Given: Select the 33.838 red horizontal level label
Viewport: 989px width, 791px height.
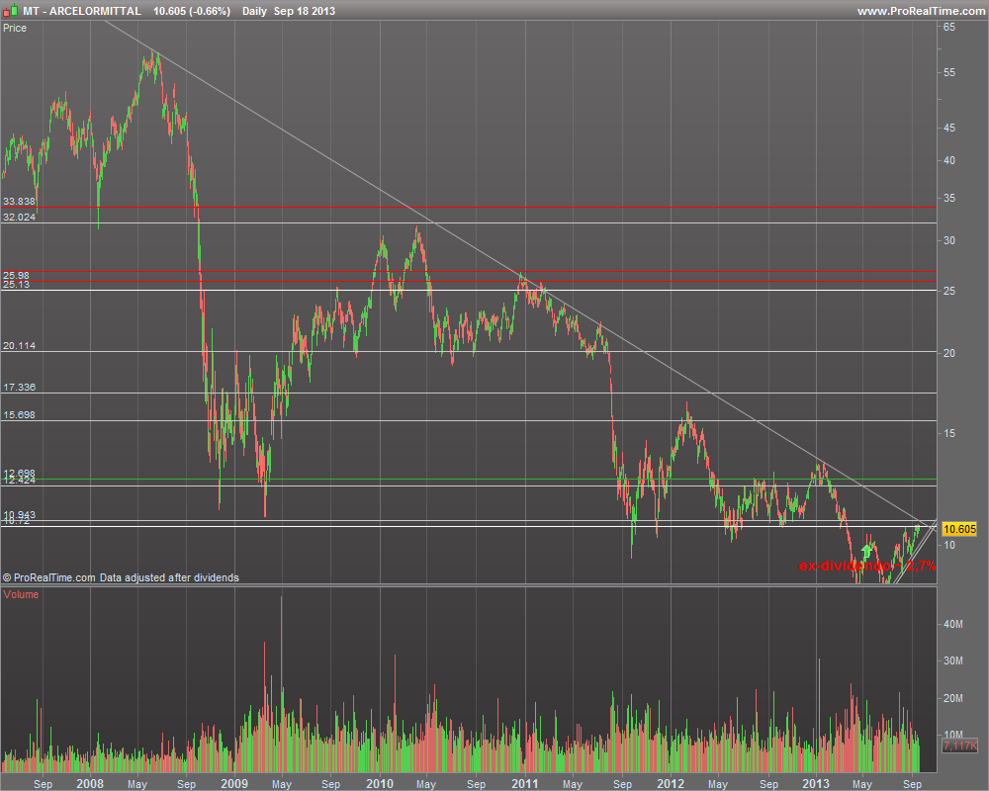Looking at the screenshot, I should pos(19,202).
